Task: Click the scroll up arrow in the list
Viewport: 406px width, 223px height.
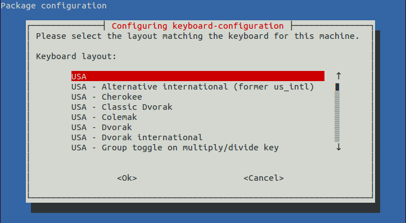Action: [x=339, y=76]
